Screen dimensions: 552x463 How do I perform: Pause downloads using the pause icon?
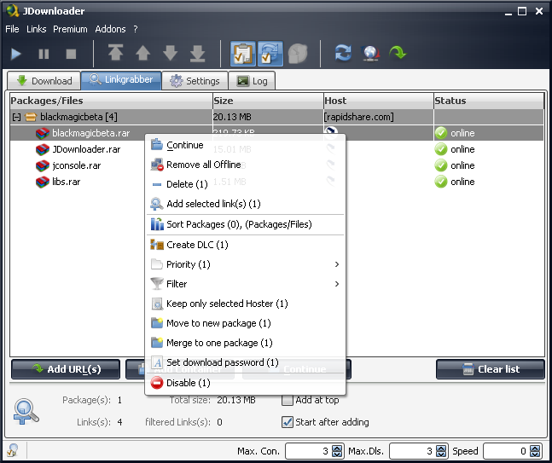point(44,55)
